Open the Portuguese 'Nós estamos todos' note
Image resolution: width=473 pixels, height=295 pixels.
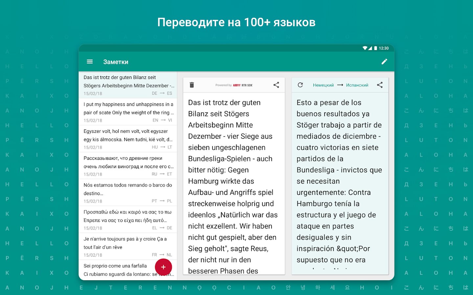[128, 192]
